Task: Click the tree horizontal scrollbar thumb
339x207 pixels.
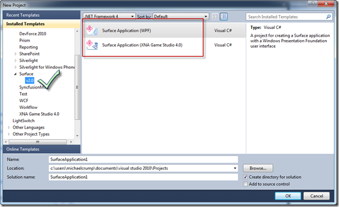Action: pos(38,142)
